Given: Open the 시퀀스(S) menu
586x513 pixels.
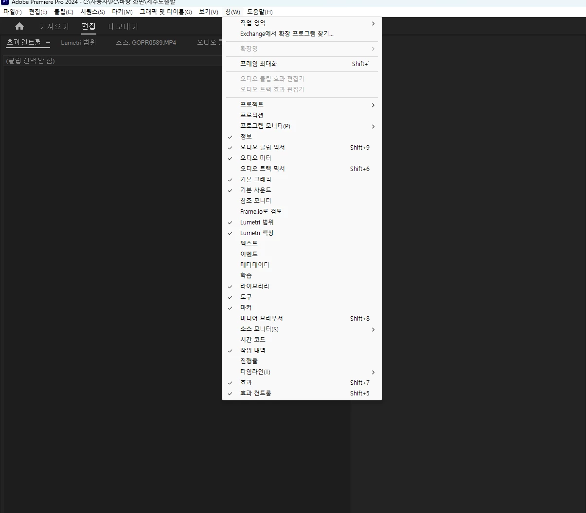Looking at the screenshot, I should pyautogui.click(x=93, y=12).
